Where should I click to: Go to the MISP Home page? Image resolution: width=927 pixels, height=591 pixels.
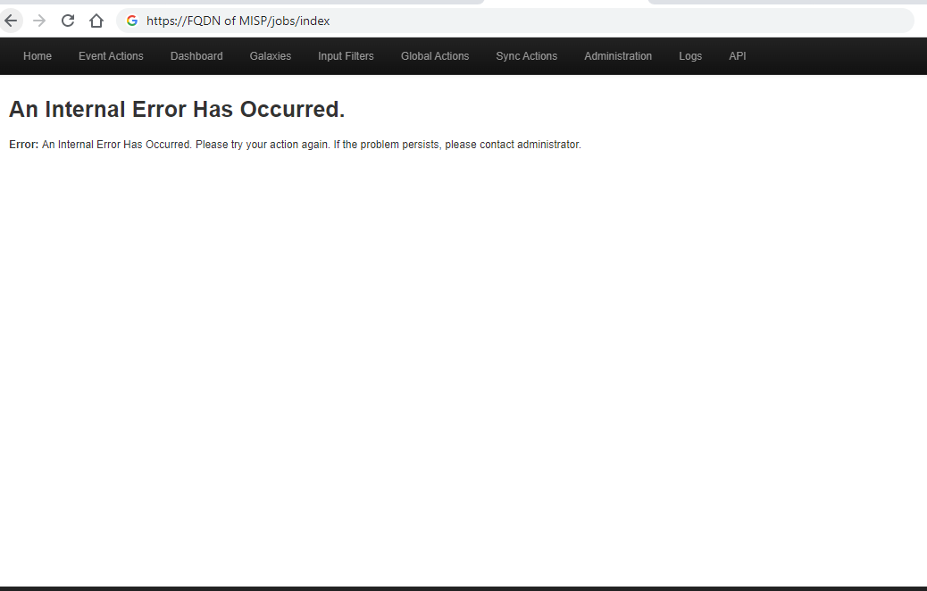click(37, 55)
